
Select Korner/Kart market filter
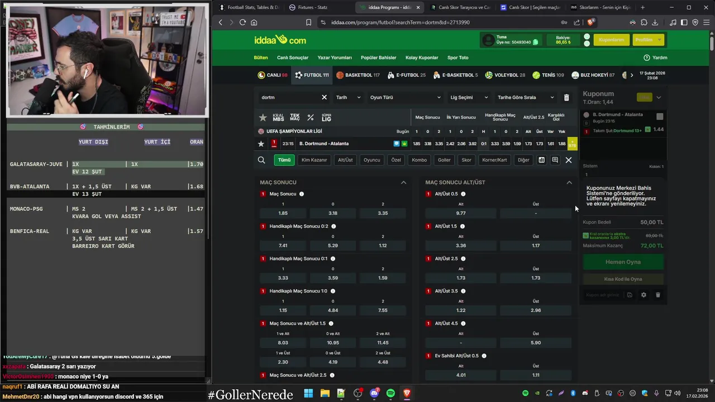click(x=494, y=160)
